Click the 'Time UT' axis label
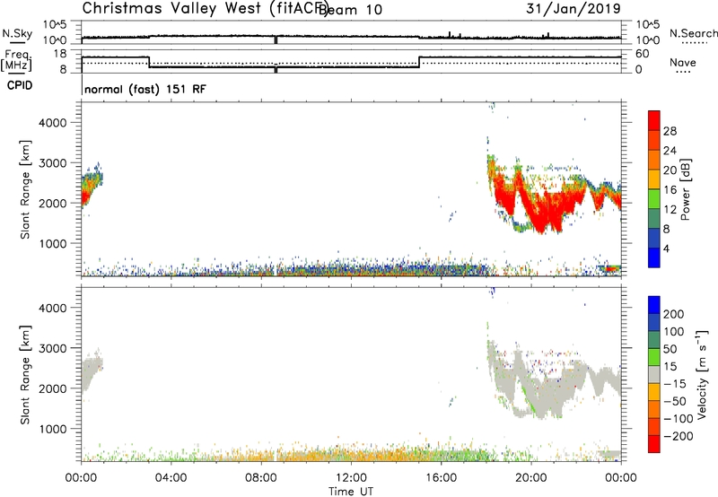The height and width of the screenshot is (497, 718). pyautogui.click(x=351, y=492)
